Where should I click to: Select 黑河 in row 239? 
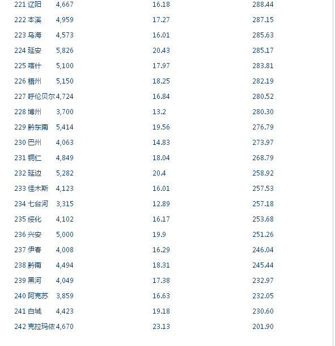35,281
